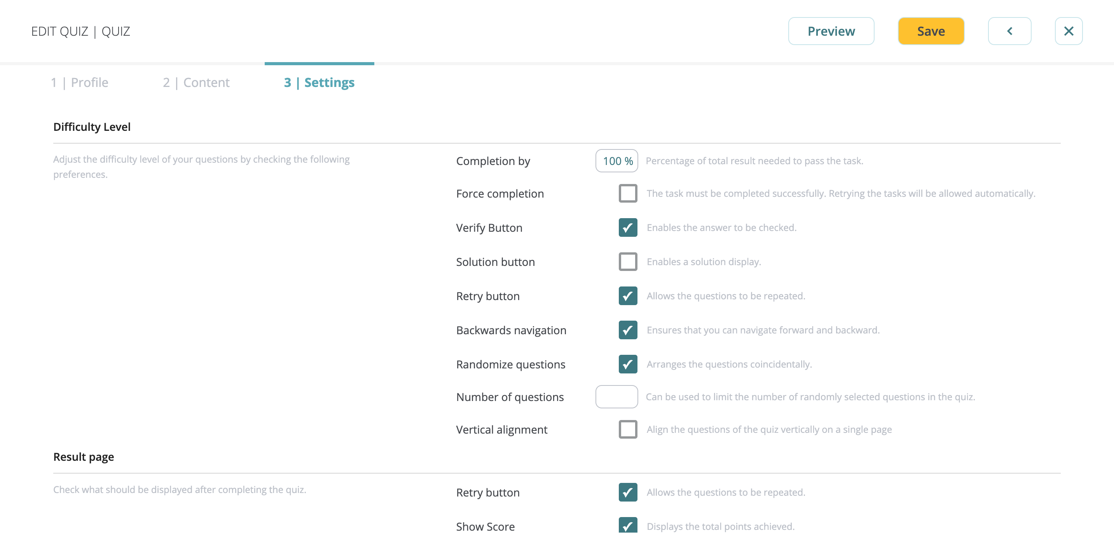Click the 'Backwards navigation' label
The width and height of the screenshot is (1114, 552).
pyautogui.click(x=511, y=330)
